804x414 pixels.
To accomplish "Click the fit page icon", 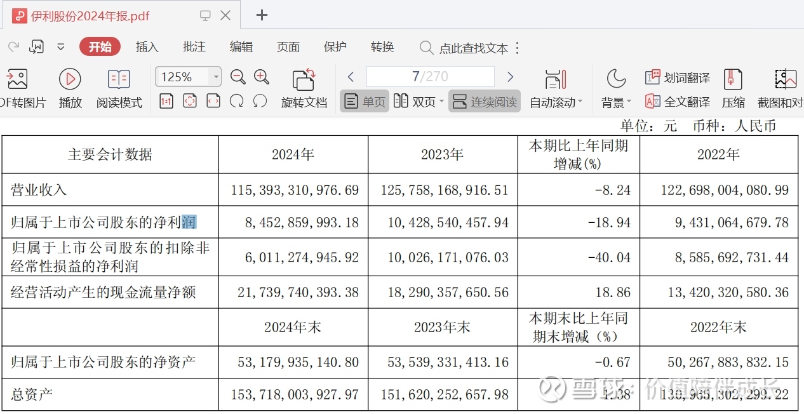I will coord(190,101).
